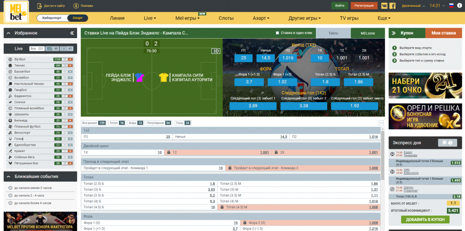
Task: Click the Badminton sport icon
Action: tap(10, 96)
